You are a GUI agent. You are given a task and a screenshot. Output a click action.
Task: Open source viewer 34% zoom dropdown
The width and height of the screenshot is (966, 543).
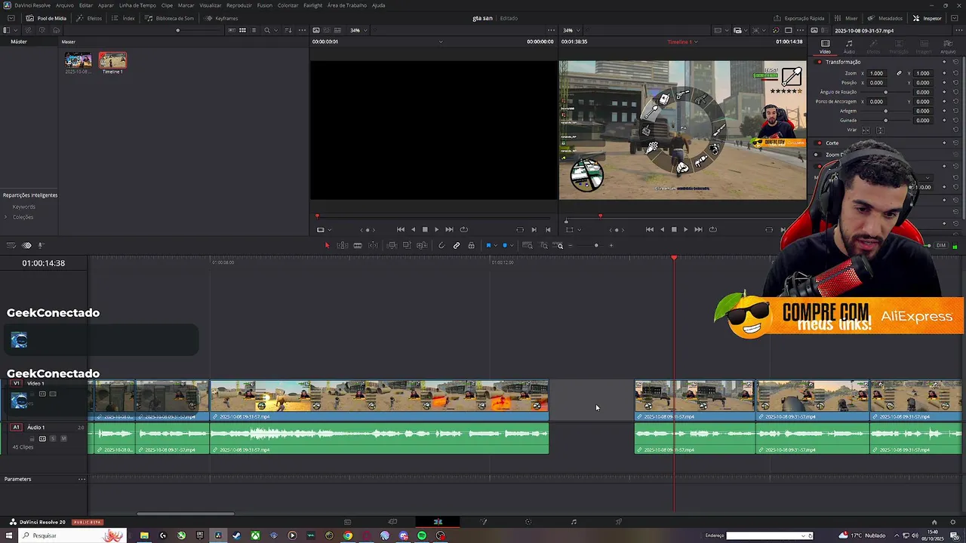(358, 30)
